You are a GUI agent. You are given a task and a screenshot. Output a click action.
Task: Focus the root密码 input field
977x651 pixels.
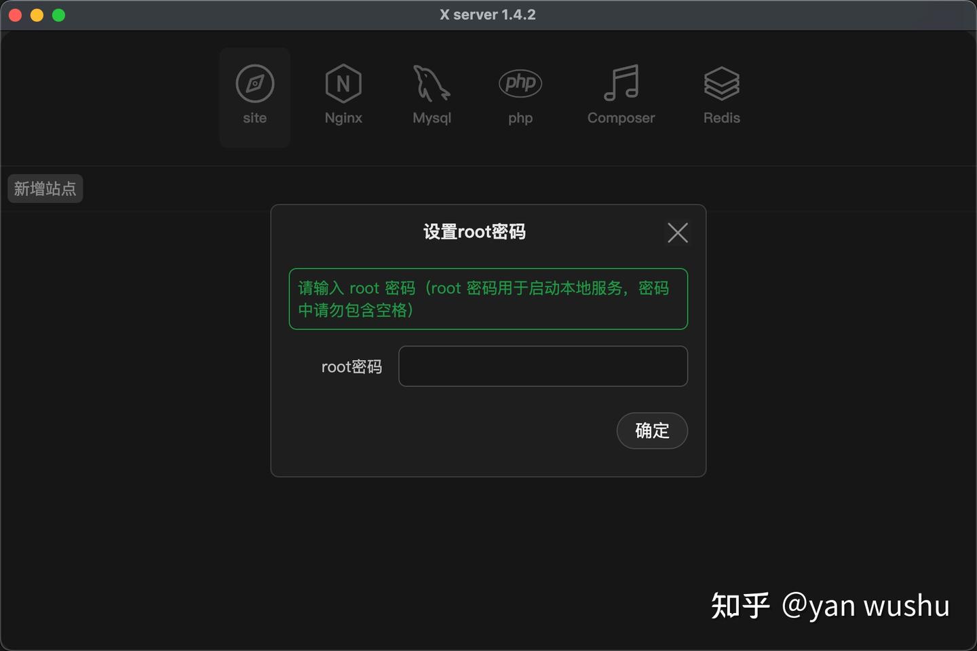543,366
